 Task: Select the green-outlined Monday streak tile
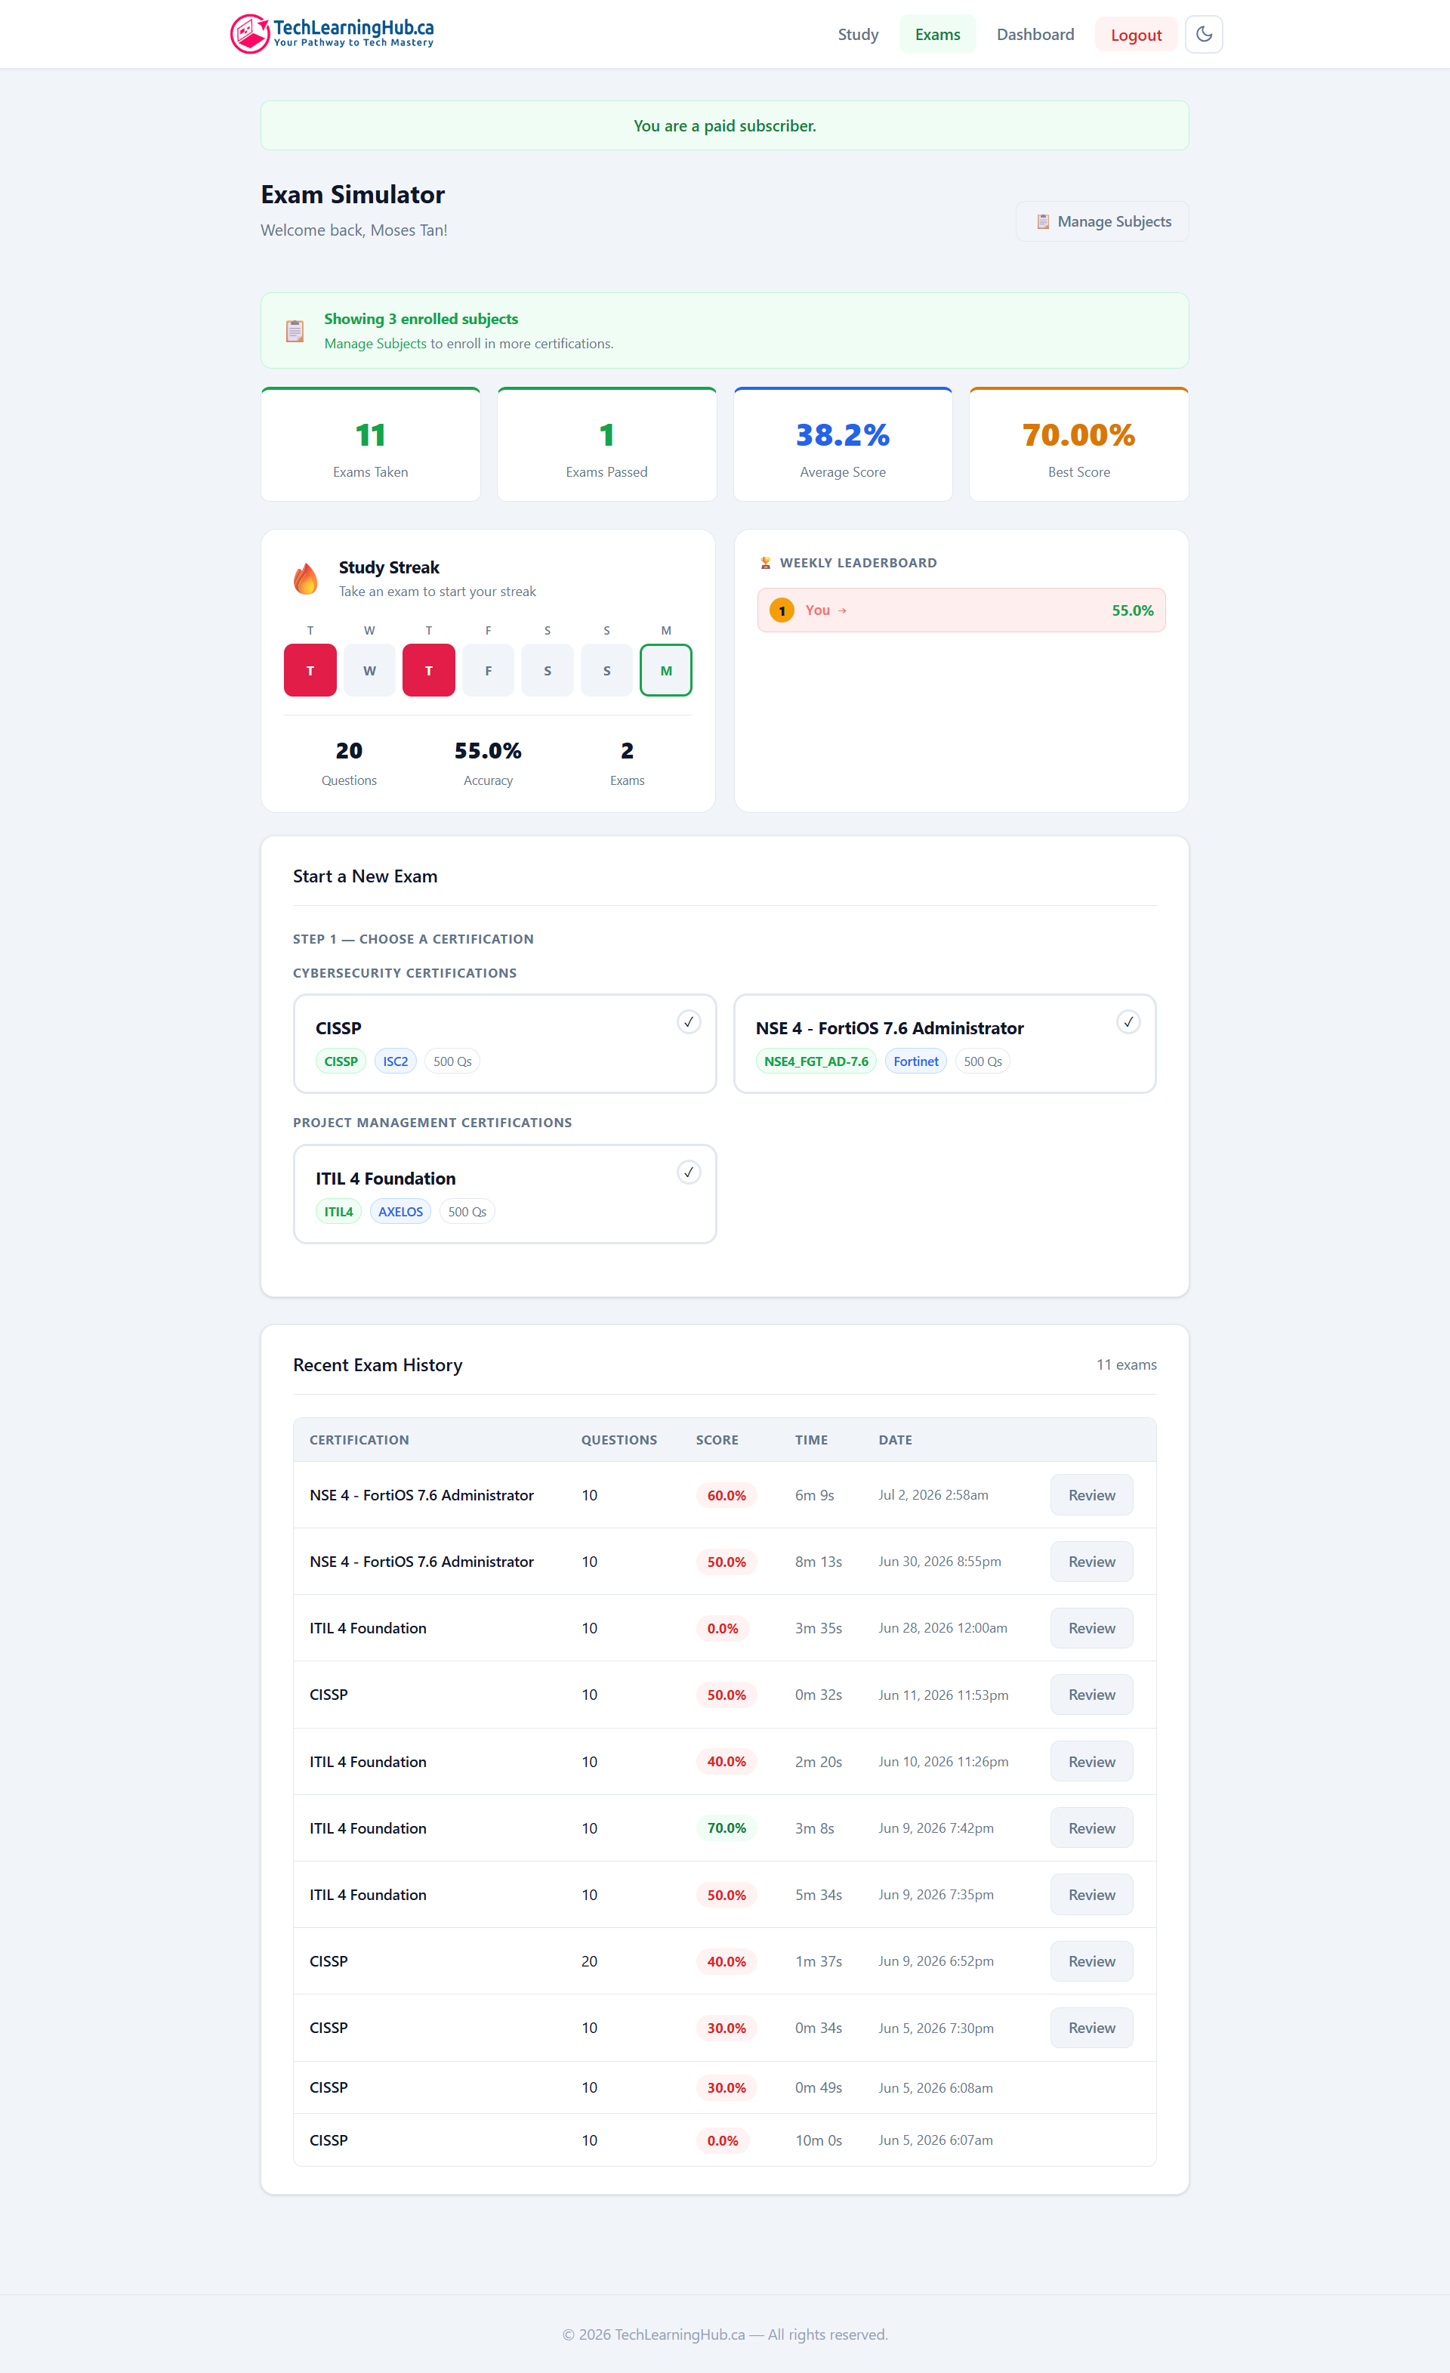(x=666, y=670)
